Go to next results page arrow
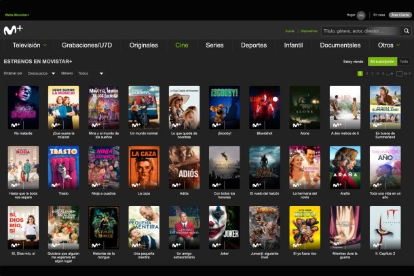 click(x=392, y=74)
